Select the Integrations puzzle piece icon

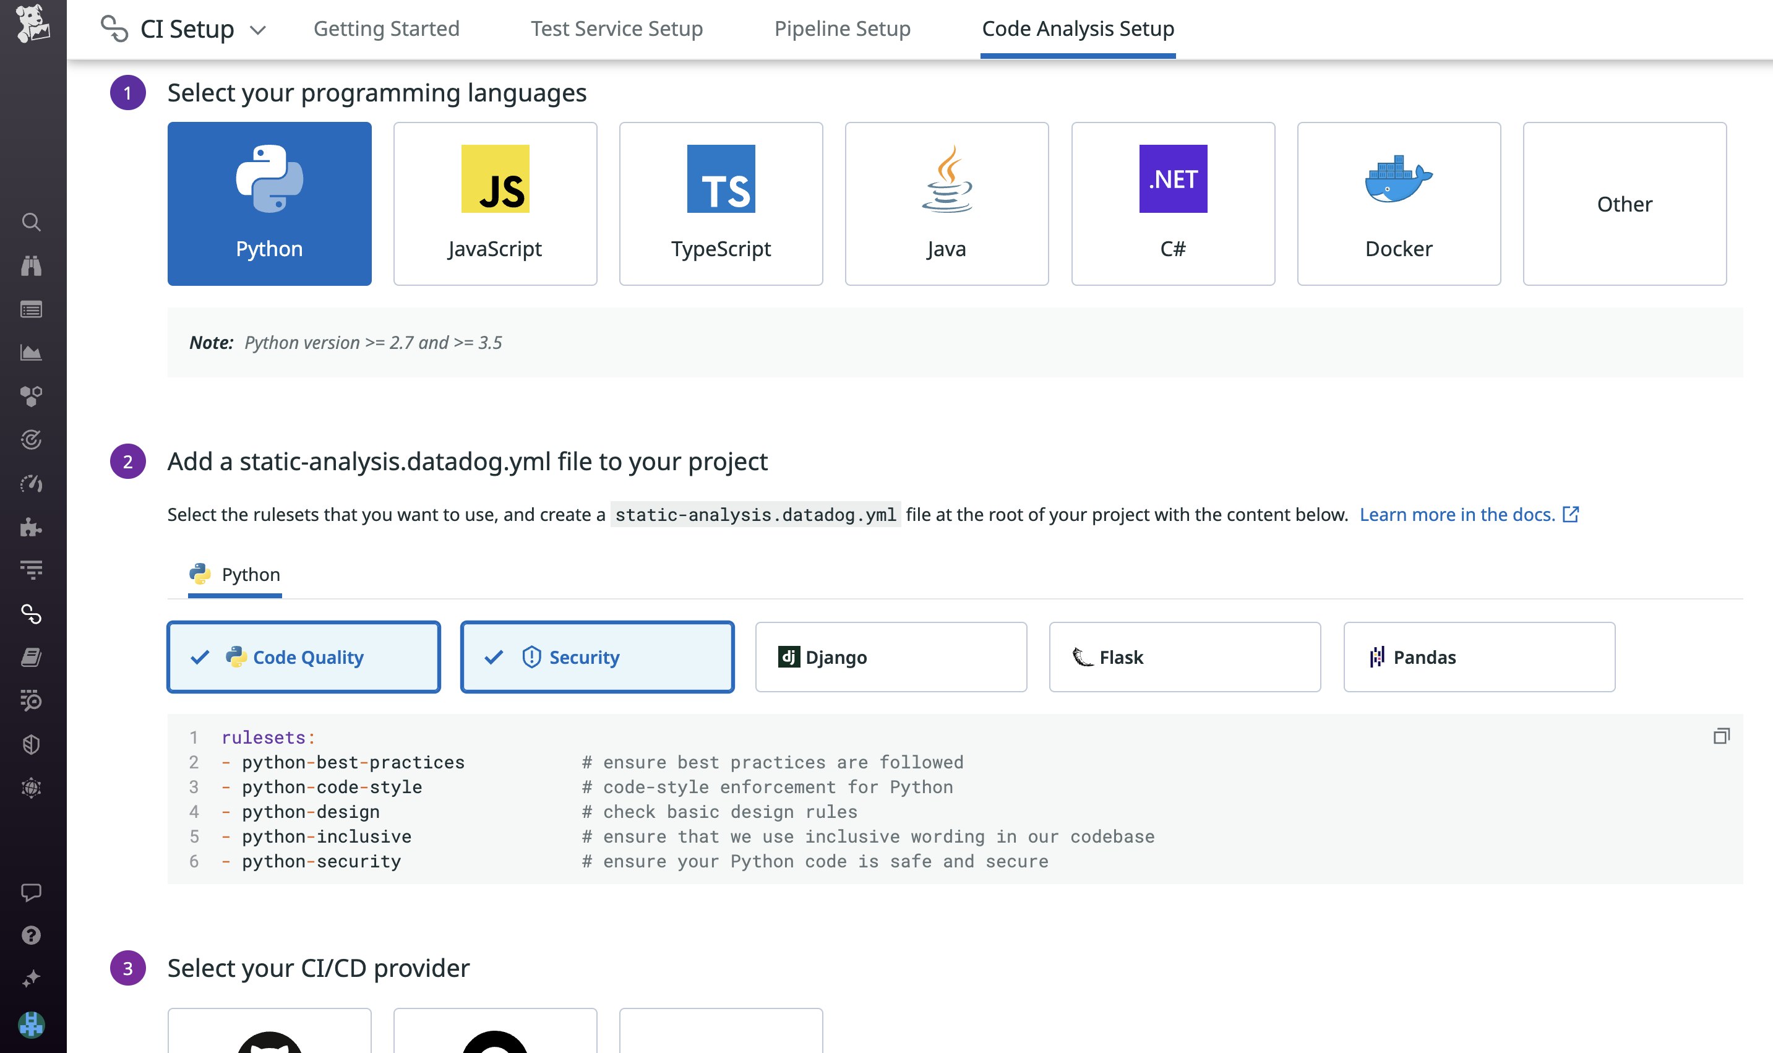pyautogui.click(x=32, y=527)
